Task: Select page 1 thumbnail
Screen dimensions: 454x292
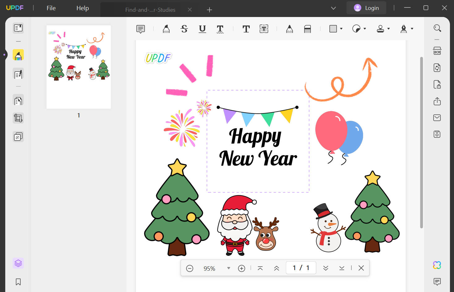Action: (x=78, y=67)
